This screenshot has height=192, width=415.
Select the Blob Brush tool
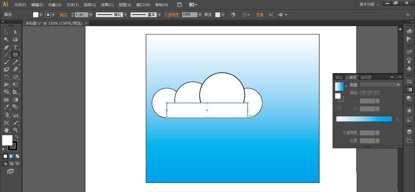pos(7,69)
